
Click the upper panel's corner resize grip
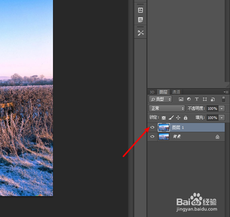tap(228, 86)
